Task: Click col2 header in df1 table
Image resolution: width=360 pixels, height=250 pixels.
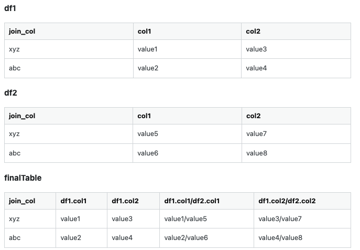Action: point(296,32)
